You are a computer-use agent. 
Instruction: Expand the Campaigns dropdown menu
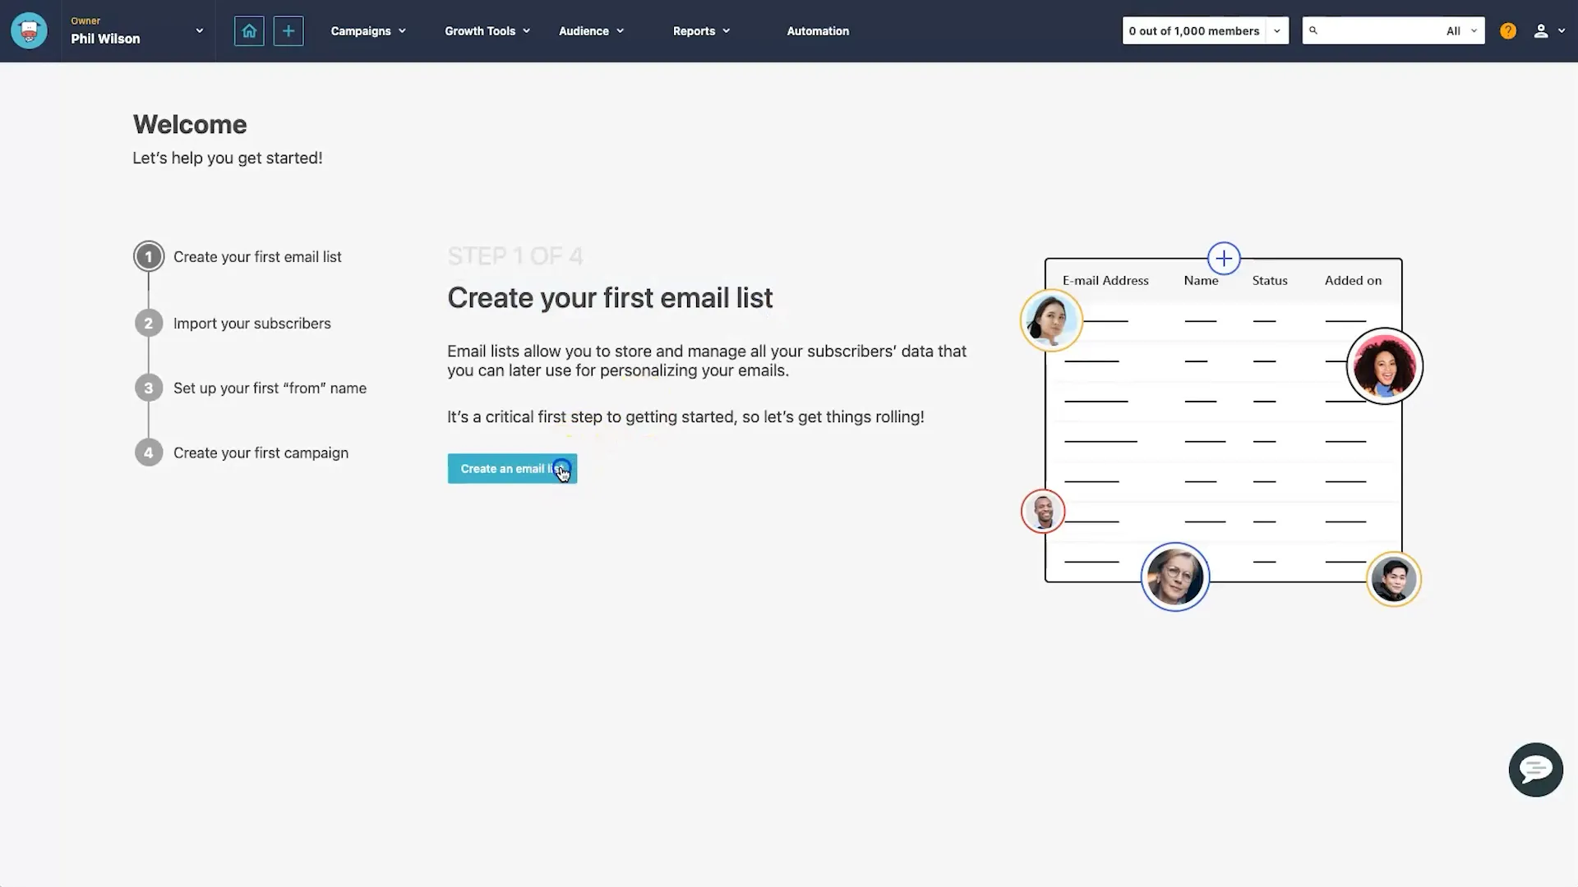pos(367,30)
